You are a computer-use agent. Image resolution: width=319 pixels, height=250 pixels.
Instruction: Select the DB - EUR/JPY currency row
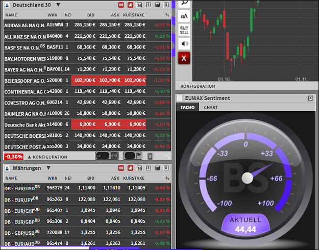coord(87,199)
